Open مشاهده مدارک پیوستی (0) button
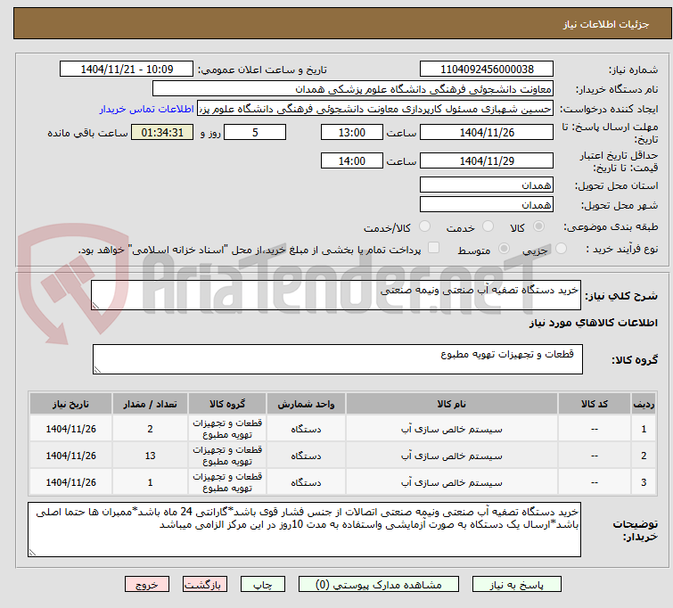The image size is (673, 608). click(x=379, y=585)
